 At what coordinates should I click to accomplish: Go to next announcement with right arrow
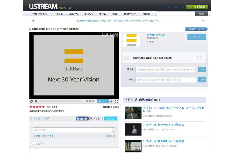coord(203,21)
